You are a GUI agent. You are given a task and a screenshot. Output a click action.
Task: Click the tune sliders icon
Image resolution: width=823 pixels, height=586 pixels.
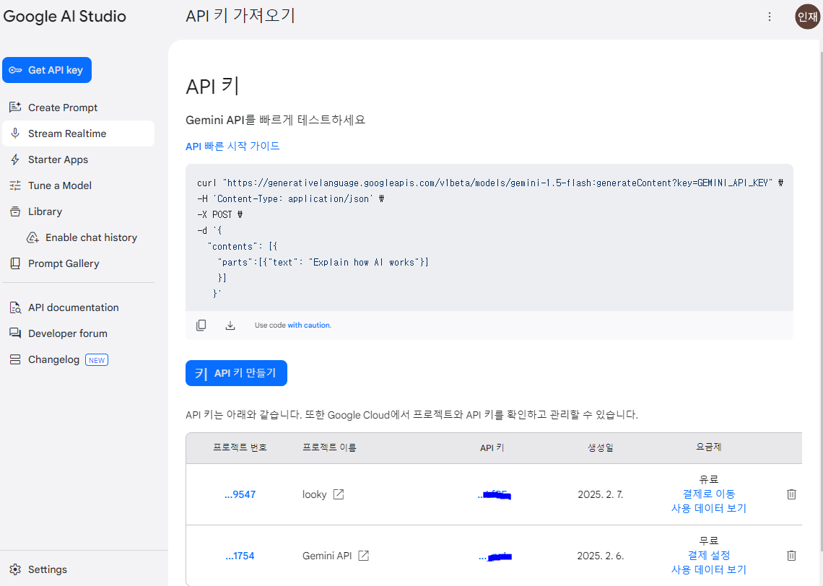pos(15,185)
